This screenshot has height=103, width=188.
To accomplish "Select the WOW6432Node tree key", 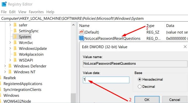I will tap(17, 101).
